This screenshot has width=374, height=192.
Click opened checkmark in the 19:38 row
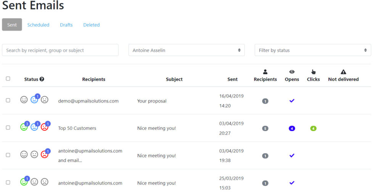[292, 155]
